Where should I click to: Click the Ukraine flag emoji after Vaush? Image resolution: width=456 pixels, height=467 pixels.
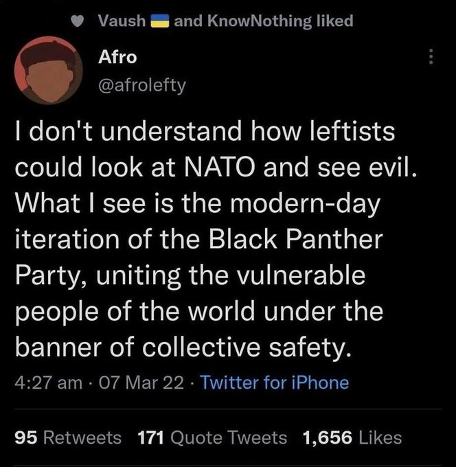159,21
